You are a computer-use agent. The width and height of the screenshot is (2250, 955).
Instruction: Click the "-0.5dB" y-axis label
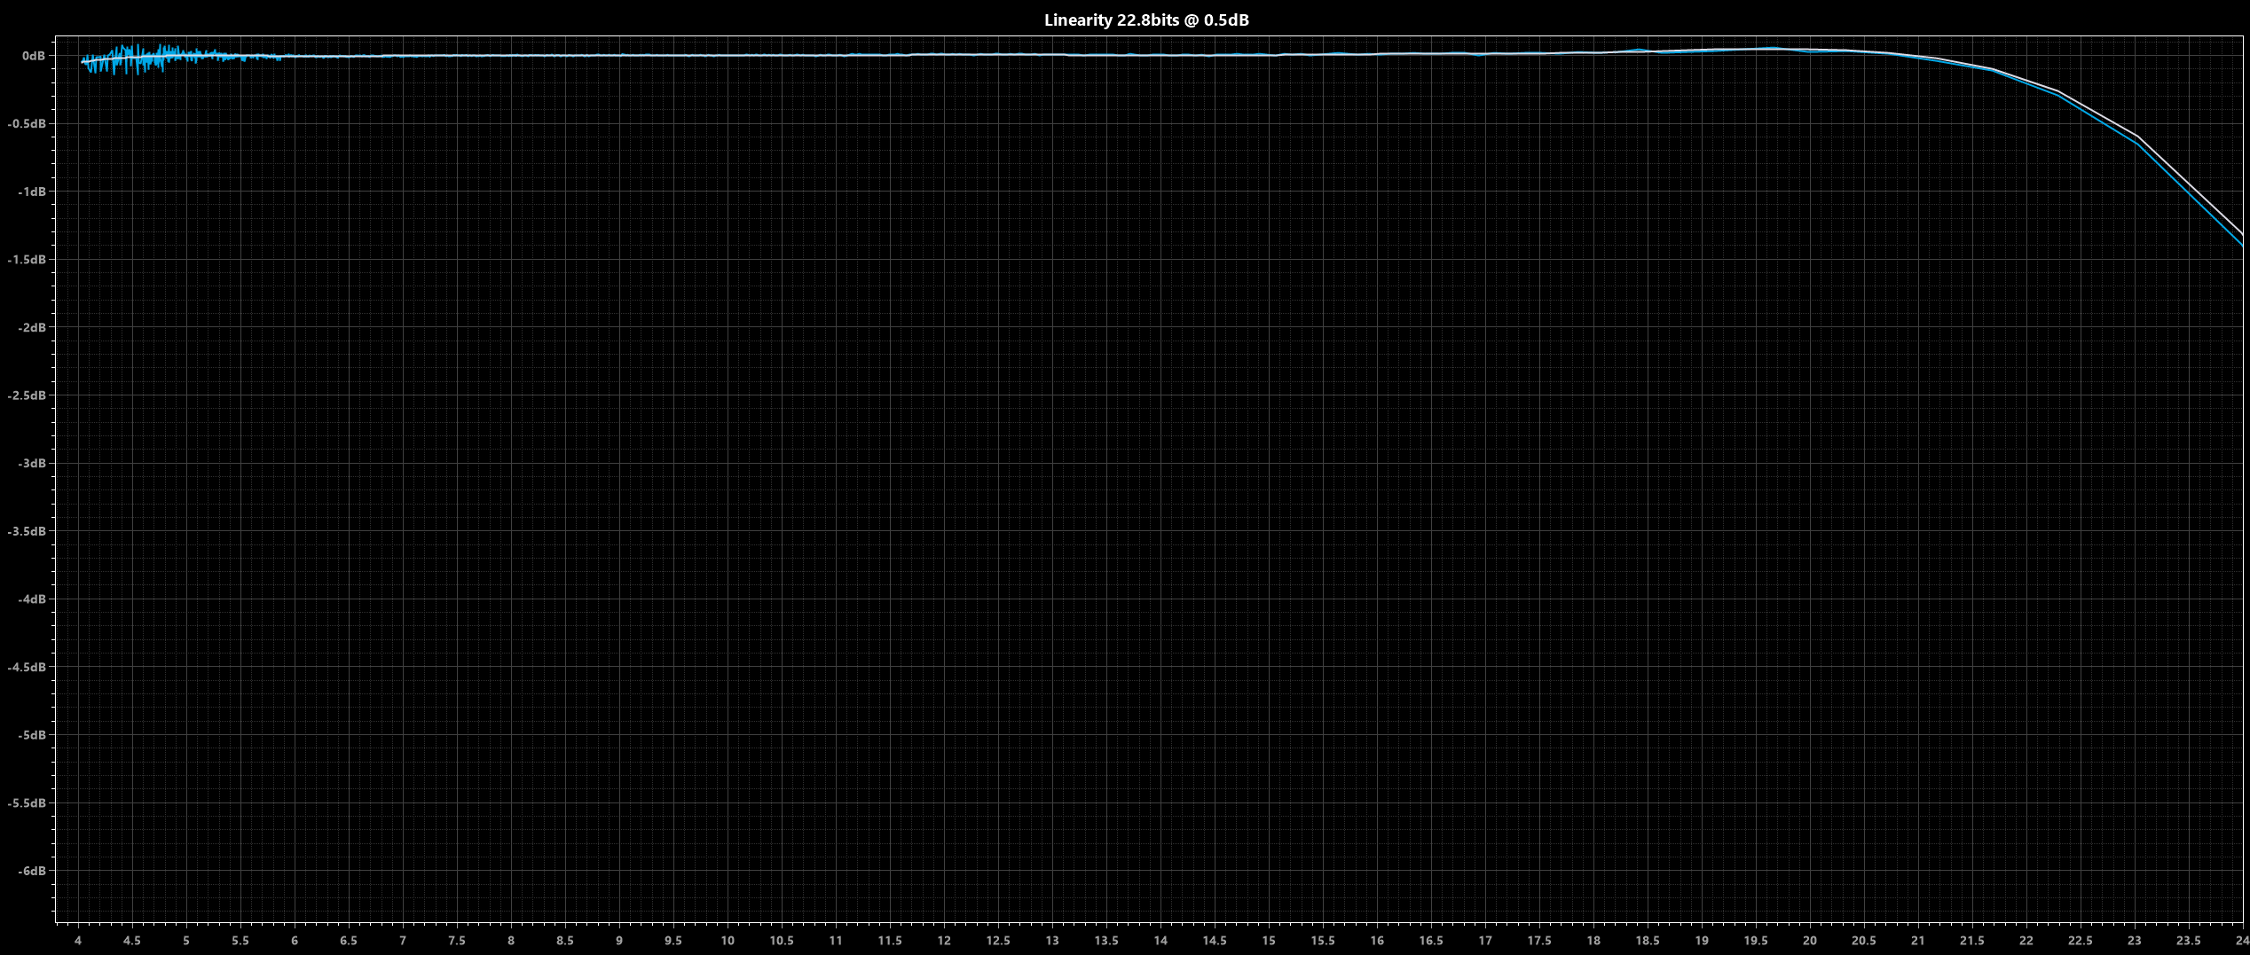coord(27,123)
